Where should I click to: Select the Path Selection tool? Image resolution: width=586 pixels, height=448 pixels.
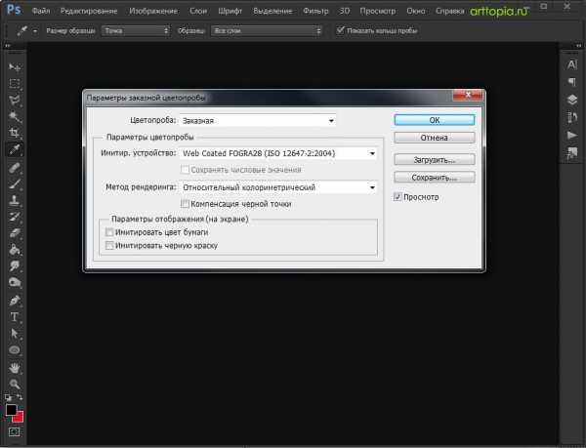pyautogui.click(x=15, y=333)
